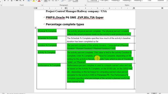Select Center paragraph alignment
This screenshot has width=168, height=94.
49,1
